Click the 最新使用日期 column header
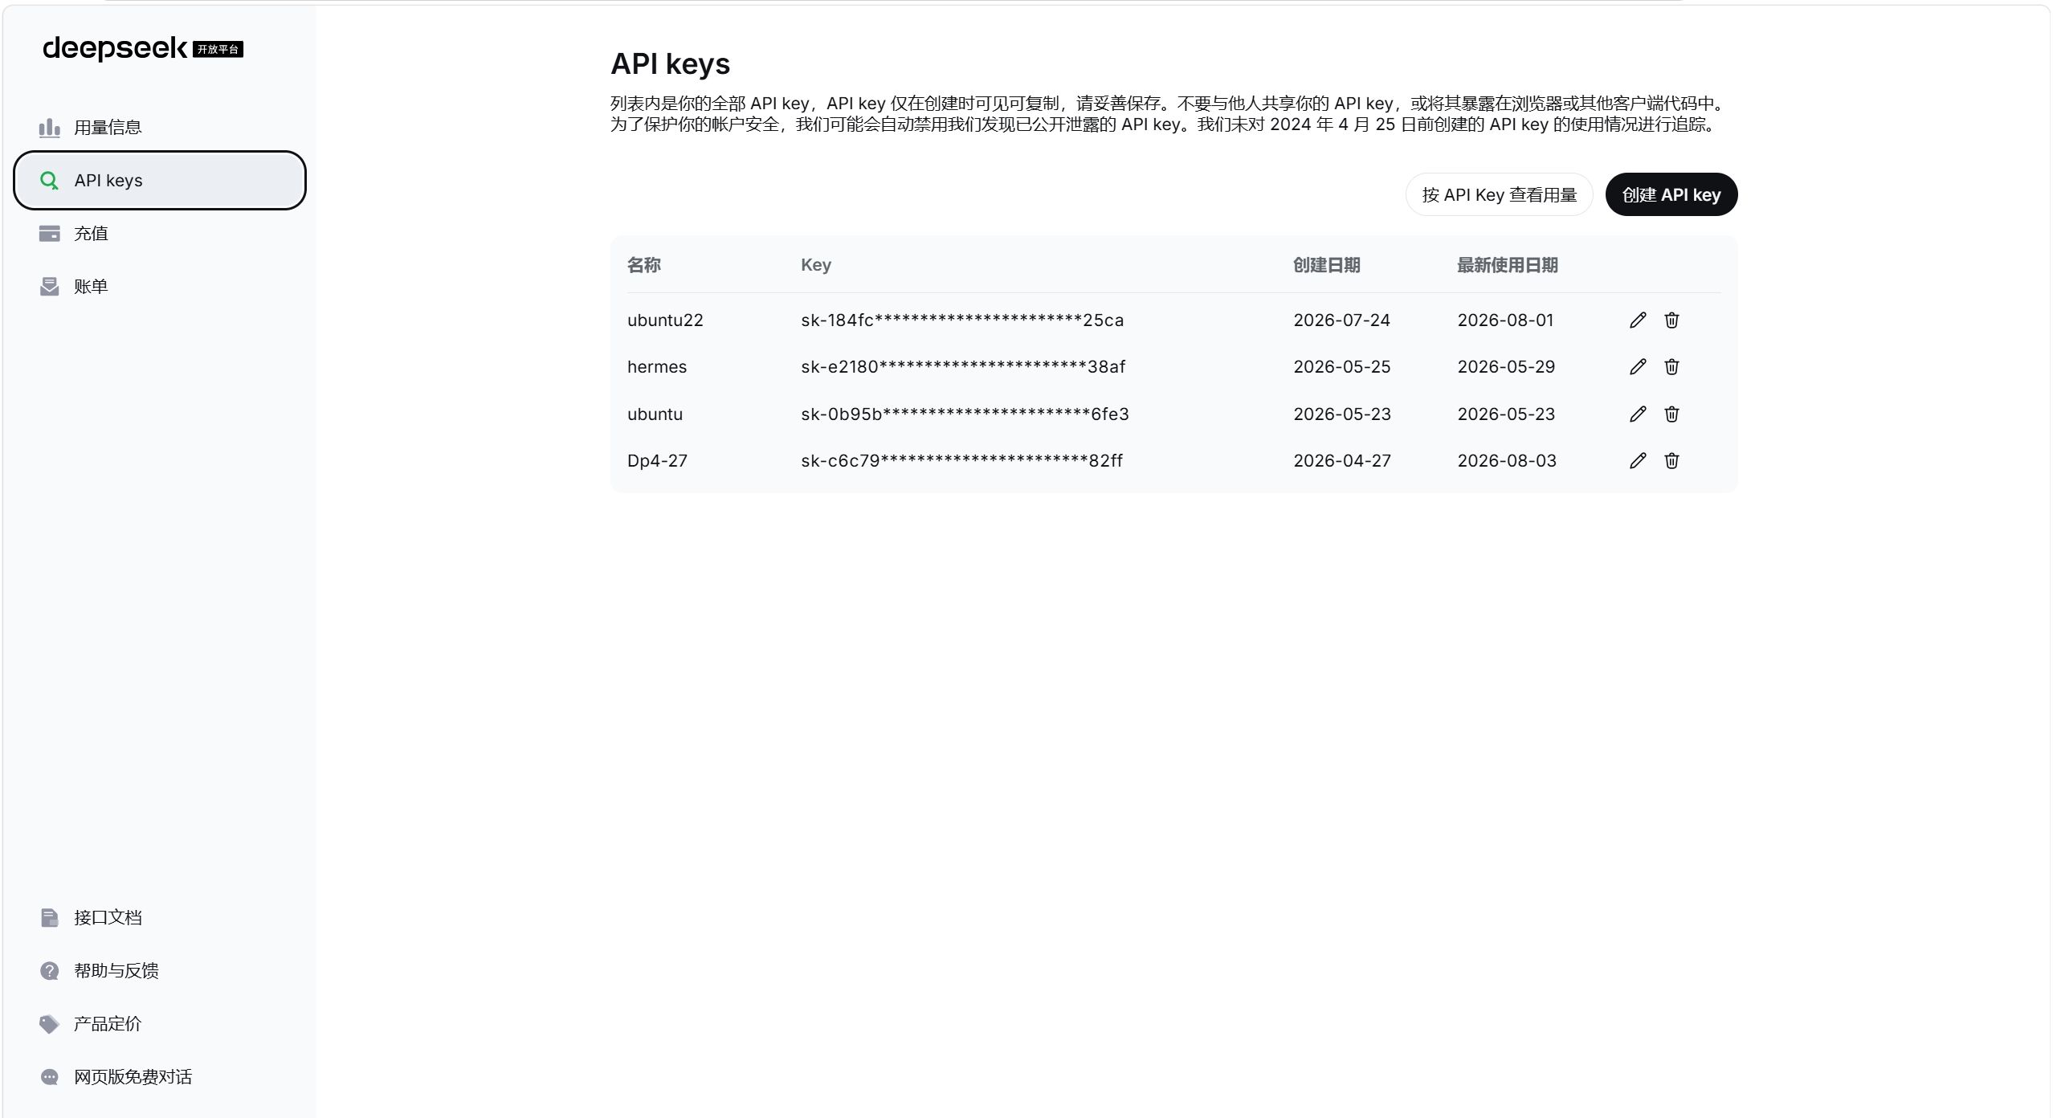The width and height of the screenshot is (2053, 1118). click(1508, 266)
